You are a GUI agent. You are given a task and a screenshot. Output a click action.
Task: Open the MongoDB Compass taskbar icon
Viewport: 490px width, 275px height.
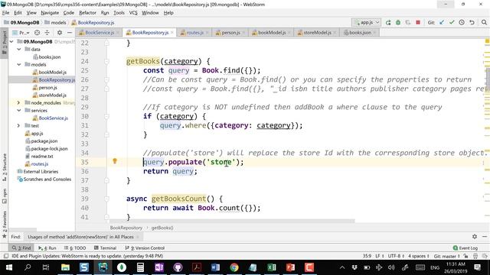tap(122, 267)
